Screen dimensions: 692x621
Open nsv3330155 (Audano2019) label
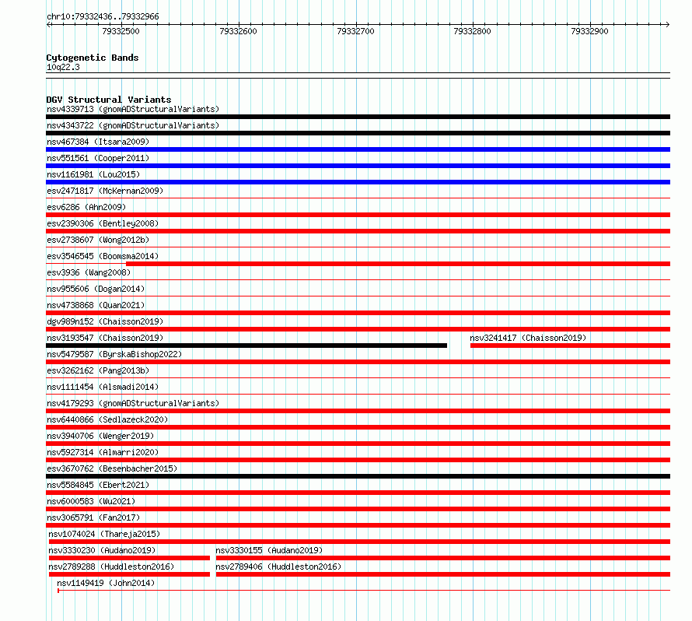point(269,550)
